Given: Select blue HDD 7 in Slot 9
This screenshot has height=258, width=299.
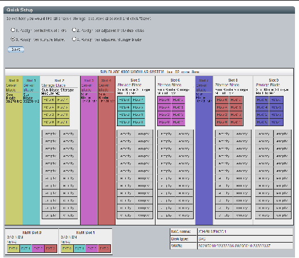Looking at the screenshot, I should 276,100.
